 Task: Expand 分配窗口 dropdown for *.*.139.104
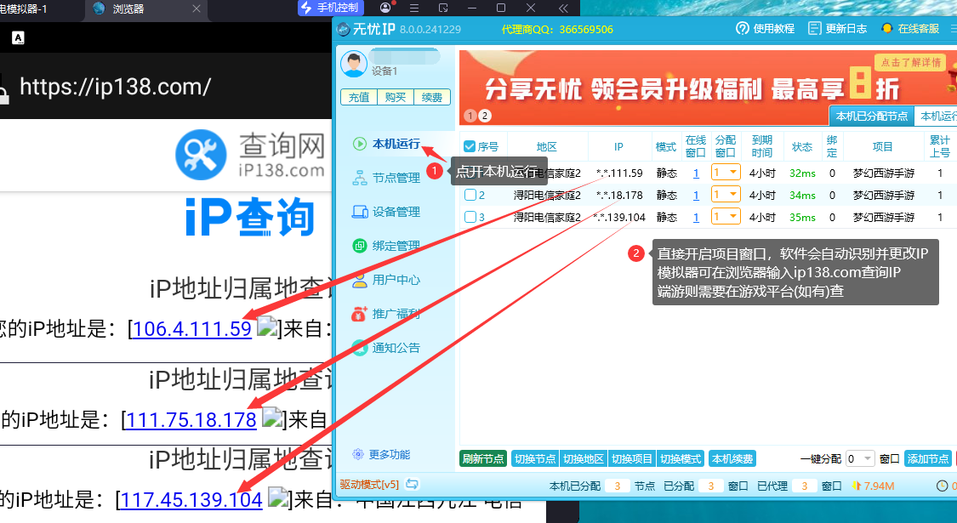pyautogui.click(x=726, y=217)
